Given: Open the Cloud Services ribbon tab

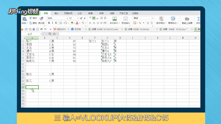Looking at the screenshot, I should point(135,13).
